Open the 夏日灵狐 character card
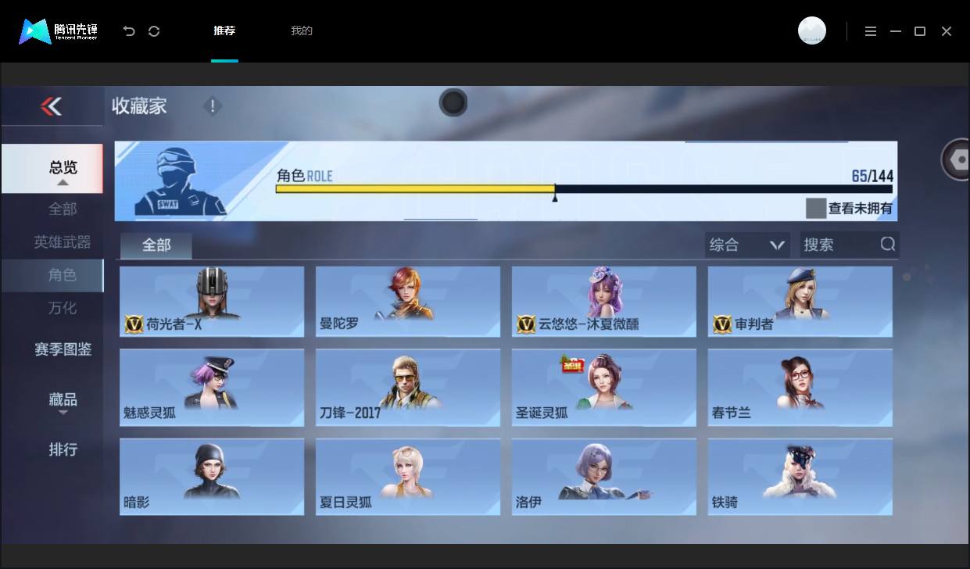 point(408,477)
